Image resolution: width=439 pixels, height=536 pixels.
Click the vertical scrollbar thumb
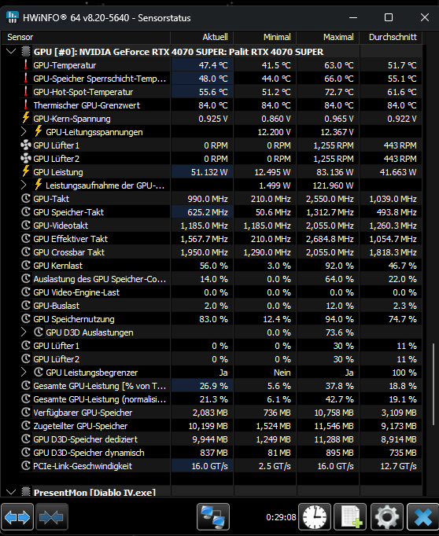click(x=433, y=384)
